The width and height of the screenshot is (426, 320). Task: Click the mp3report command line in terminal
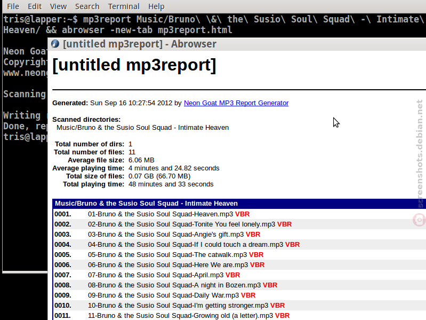tap(213, 25)
